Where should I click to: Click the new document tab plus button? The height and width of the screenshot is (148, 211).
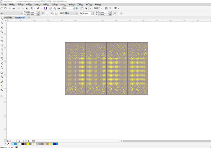click(29, 18)
